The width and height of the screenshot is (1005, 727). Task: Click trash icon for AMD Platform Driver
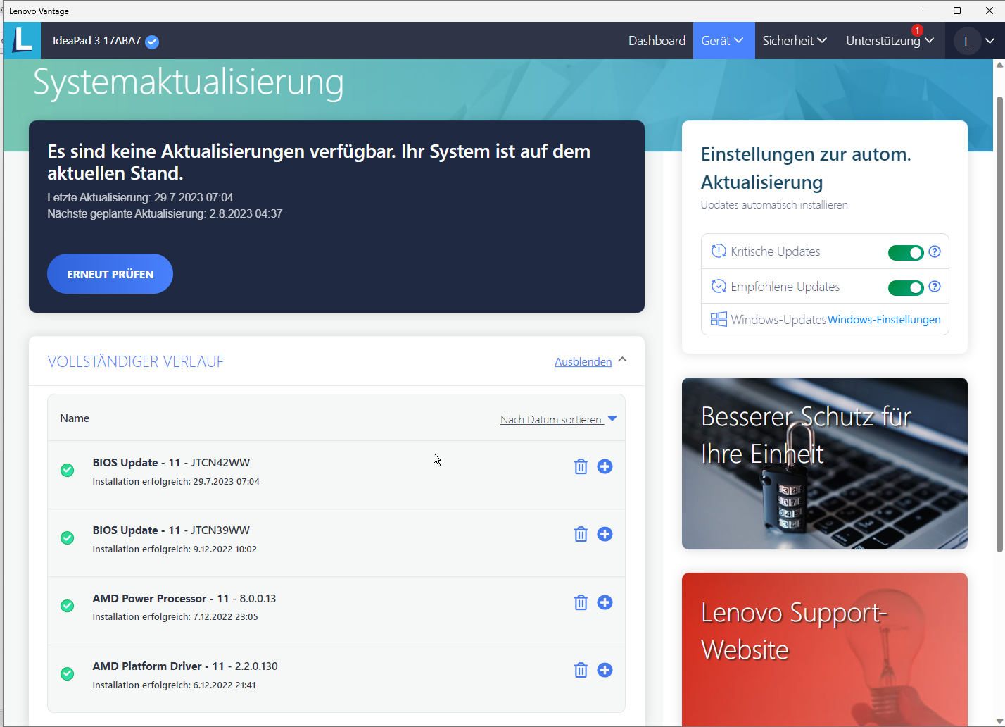click(x=581, y=670)
